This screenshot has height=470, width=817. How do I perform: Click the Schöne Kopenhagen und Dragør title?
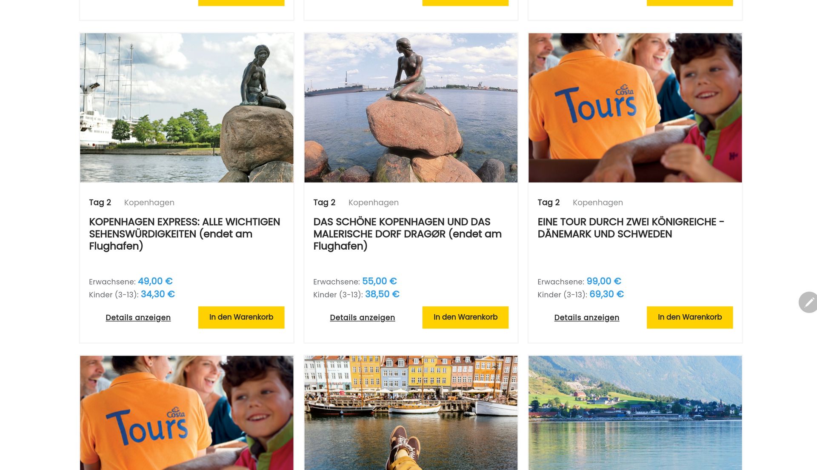pyautogui.click(x=408, y=234)
